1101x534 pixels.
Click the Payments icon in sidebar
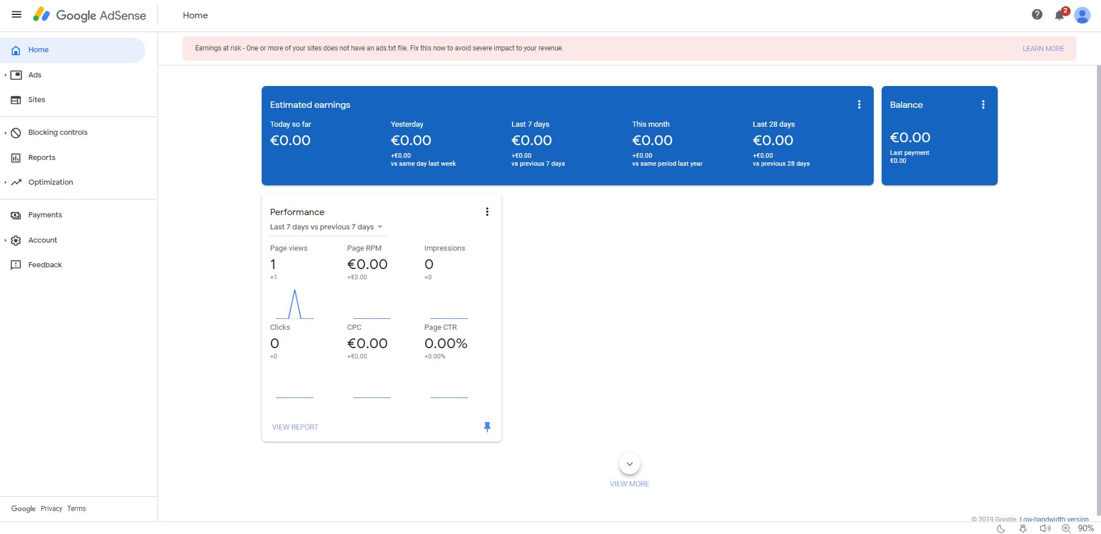pos(16,215)
